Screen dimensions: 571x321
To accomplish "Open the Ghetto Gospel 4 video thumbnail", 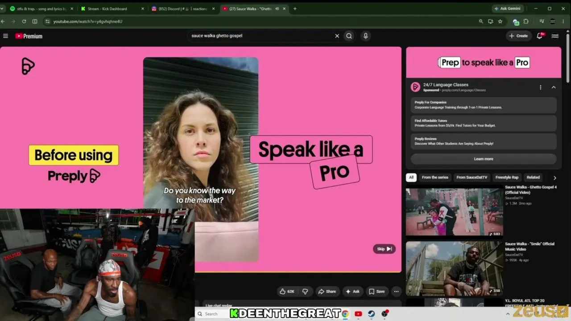I will (x=454, y=212).
